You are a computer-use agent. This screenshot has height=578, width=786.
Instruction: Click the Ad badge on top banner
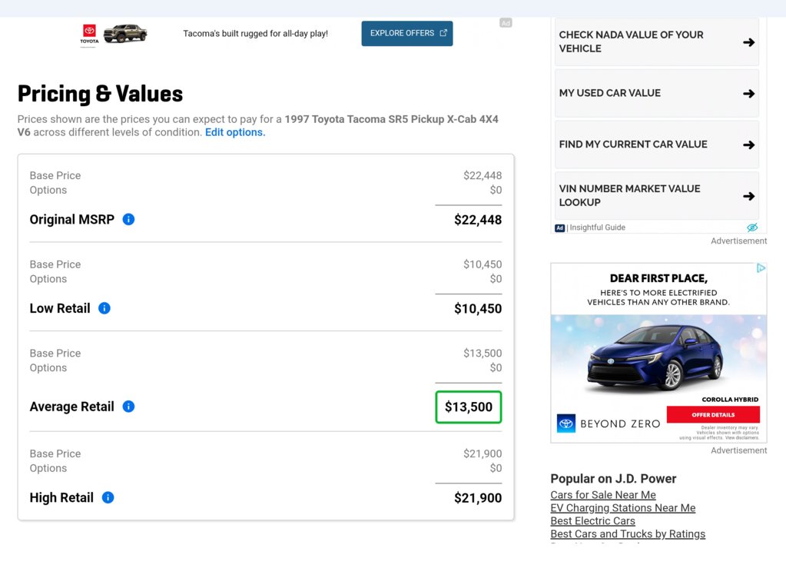(506, 23)
